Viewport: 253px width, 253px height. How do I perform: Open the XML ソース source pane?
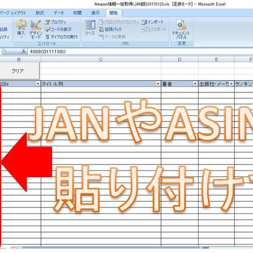click(x=90, y=28)
